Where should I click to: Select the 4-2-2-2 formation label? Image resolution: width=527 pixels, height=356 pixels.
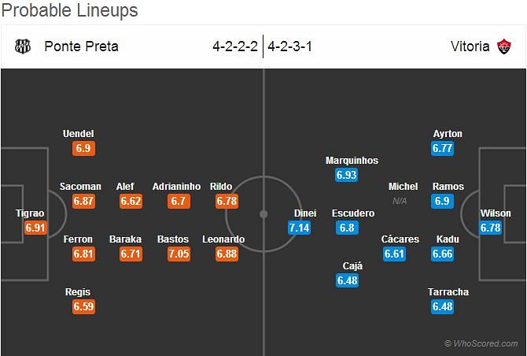235,46
